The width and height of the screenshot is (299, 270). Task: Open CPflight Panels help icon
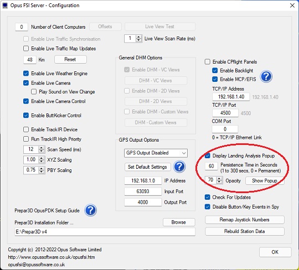266,76
